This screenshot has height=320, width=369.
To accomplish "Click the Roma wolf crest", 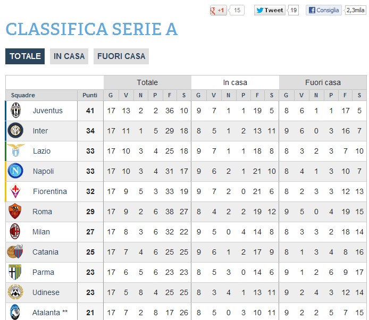I will click(15, 211).
